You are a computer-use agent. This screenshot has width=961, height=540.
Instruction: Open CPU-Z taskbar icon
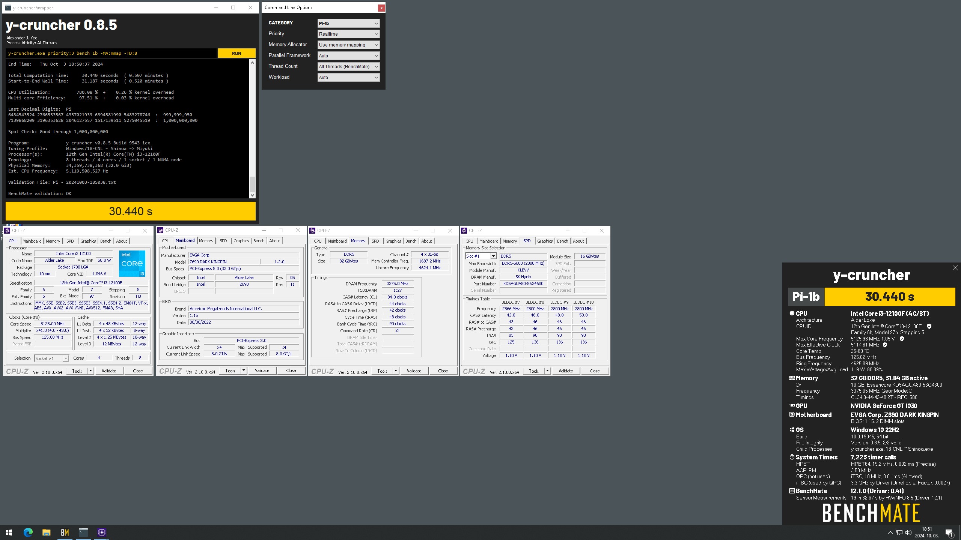[x=101, y=532]
